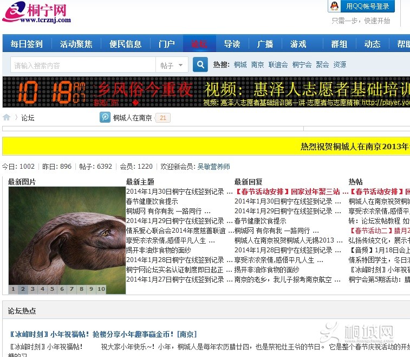Switch to the 便民信息 navigation tab
This screenshot has width=410, height=357.
125,44
